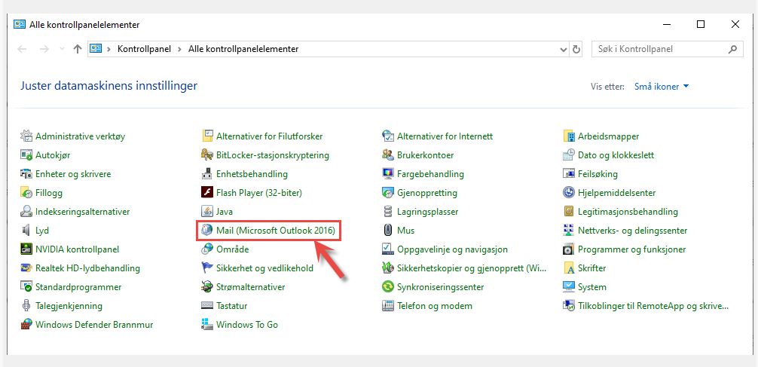Open the NVIDIA kontrollpanel icon
This screenshot has width=758, height=367.
coord(26,249)
